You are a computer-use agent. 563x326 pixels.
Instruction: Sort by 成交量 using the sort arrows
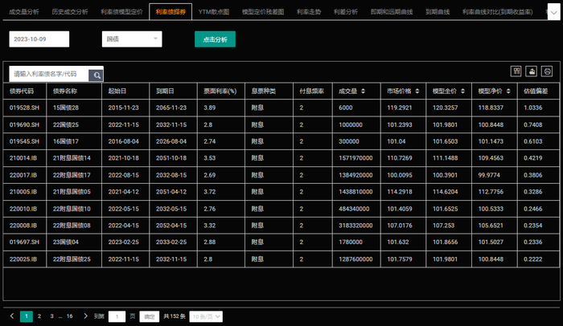363,91
